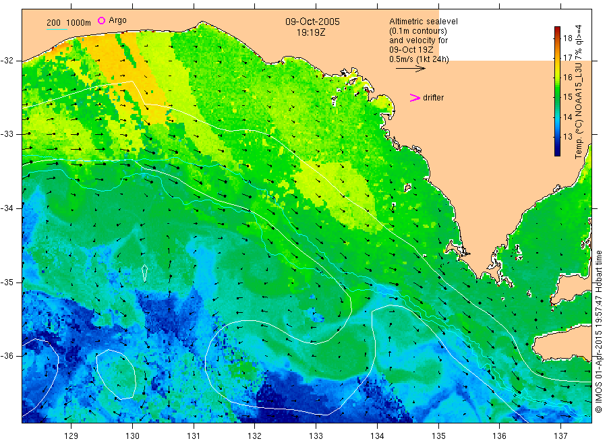607x445 pixels.
Task: Click the 'Temp. (°C) NOAA15_L3U' colorbar title
Action: pyautogui.click(x=579, y=109)
